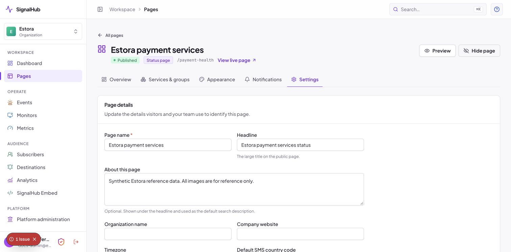The image size is (511, 252).
Task: Click the page grid icon beside title
Action: click(102, 49)
